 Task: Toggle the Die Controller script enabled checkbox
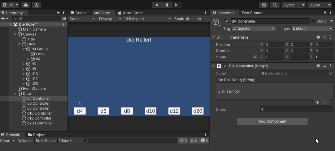225,66
